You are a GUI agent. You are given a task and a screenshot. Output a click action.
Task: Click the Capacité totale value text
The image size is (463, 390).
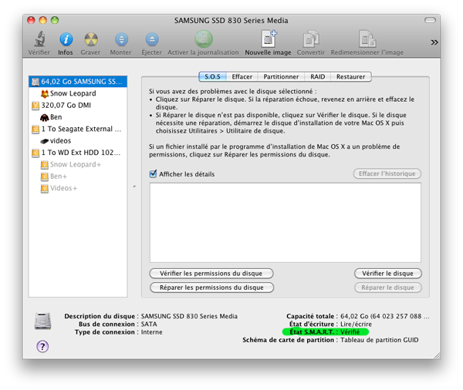385,316
